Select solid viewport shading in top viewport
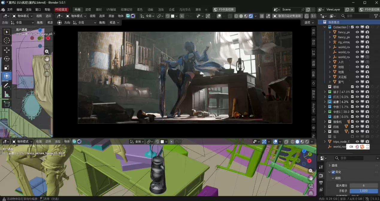 coord(241,16)
